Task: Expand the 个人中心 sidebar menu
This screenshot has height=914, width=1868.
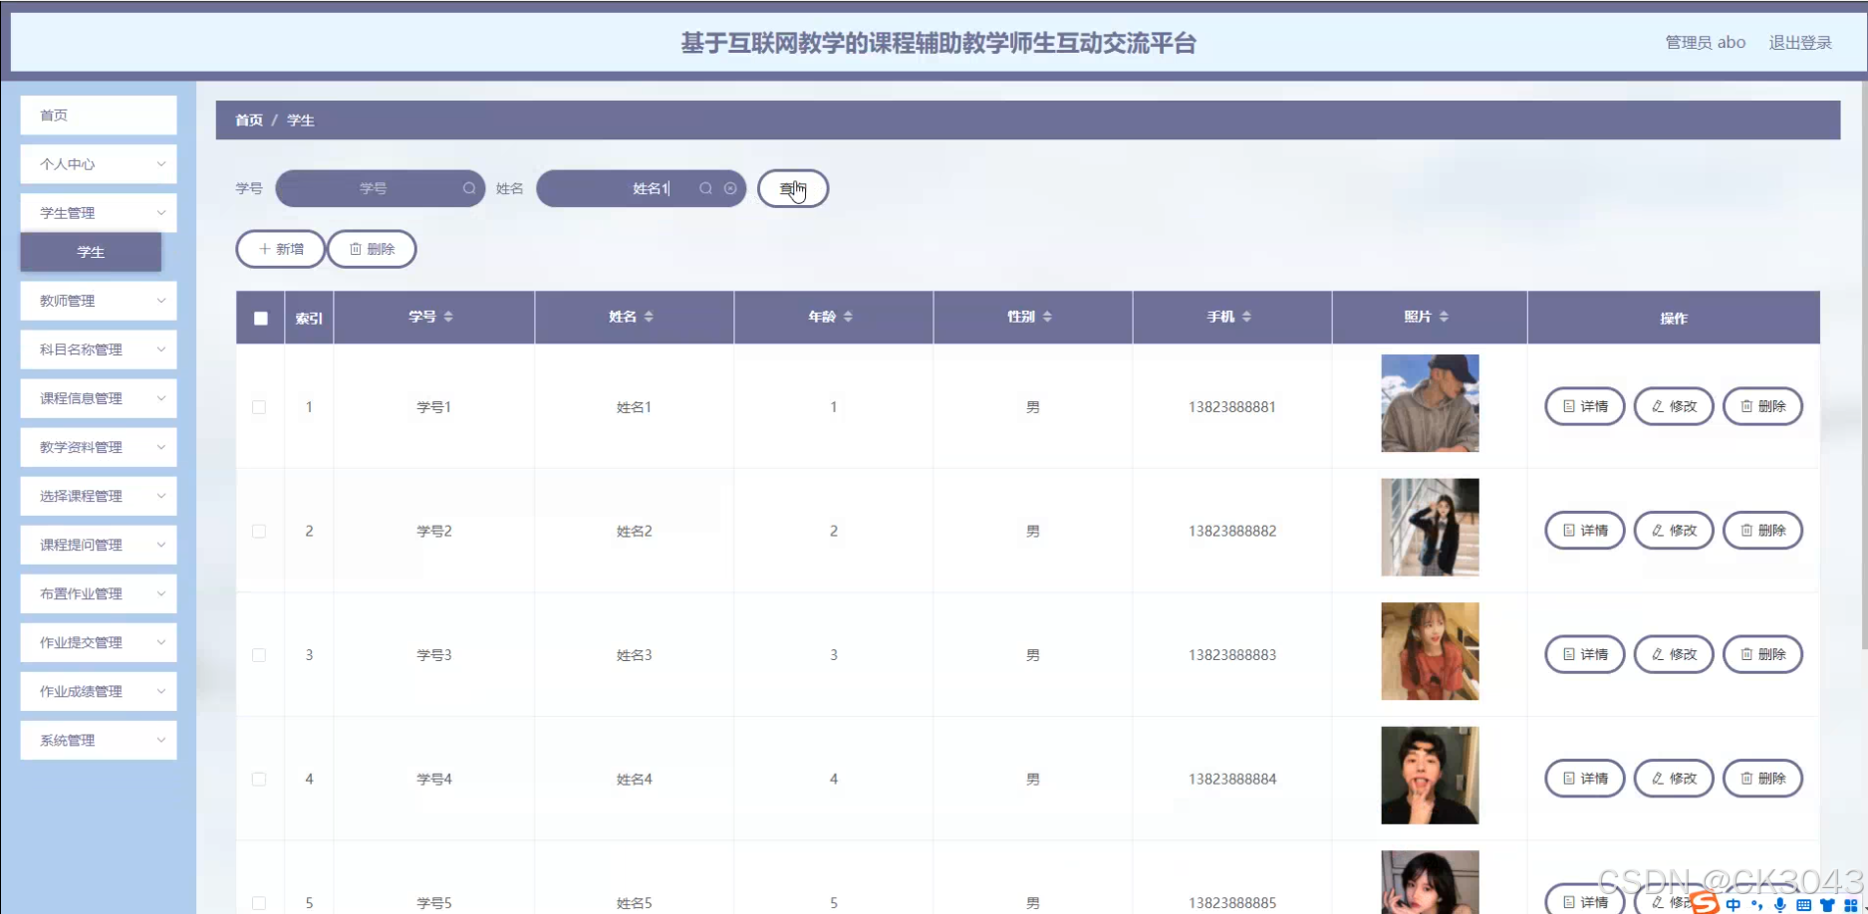Action: 99,164
